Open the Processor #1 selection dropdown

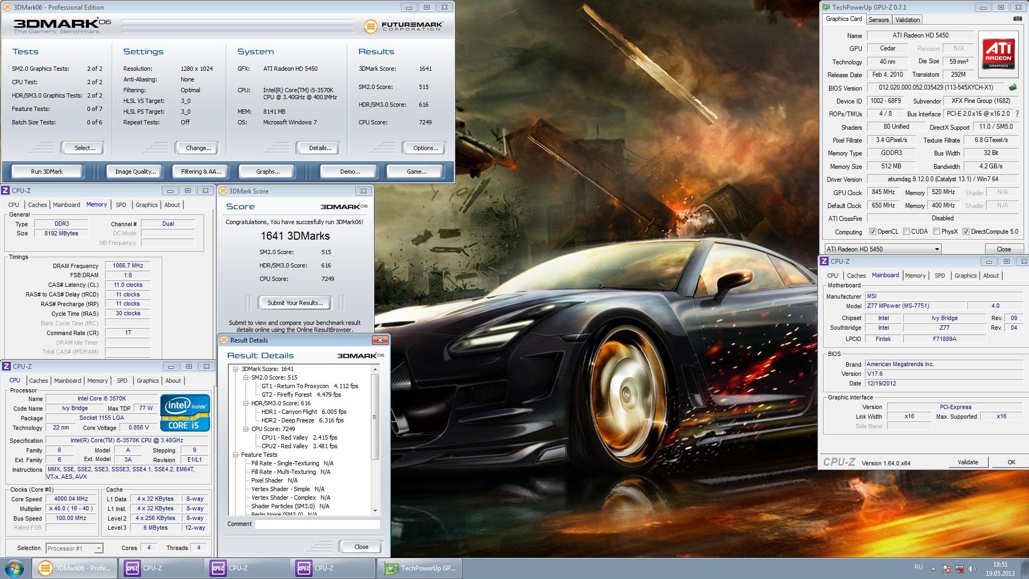(x=74, y=548)
